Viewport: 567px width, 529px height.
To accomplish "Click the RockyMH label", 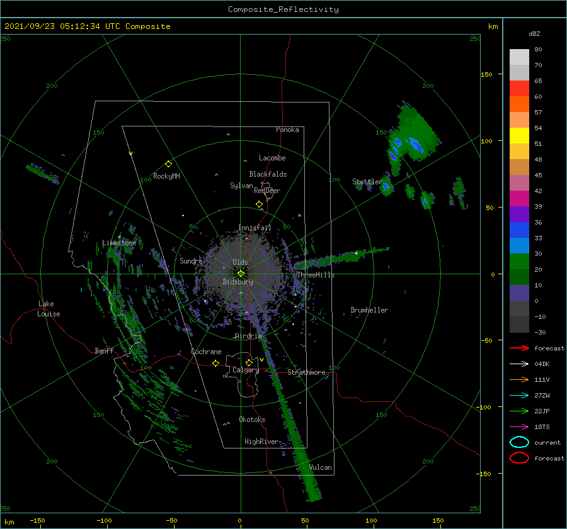I will coord(166,176).
